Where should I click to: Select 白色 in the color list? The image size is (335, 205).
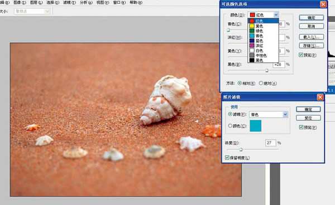point(263,51)
